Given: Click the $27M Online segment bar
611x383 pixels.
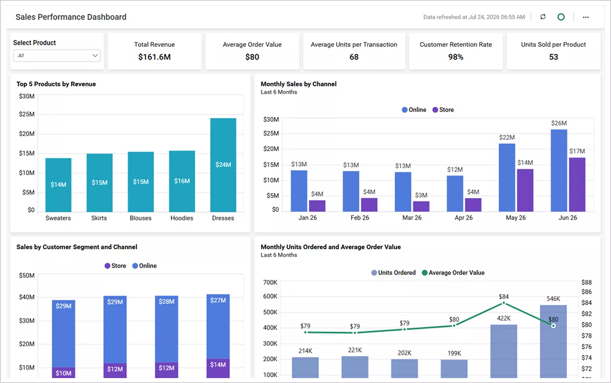Looking at the screenshot, I should tap(218, 327).
